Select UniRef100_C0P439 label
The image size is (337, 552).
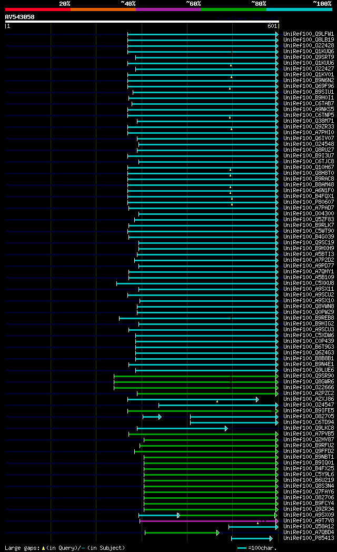[x=309, y=341]
